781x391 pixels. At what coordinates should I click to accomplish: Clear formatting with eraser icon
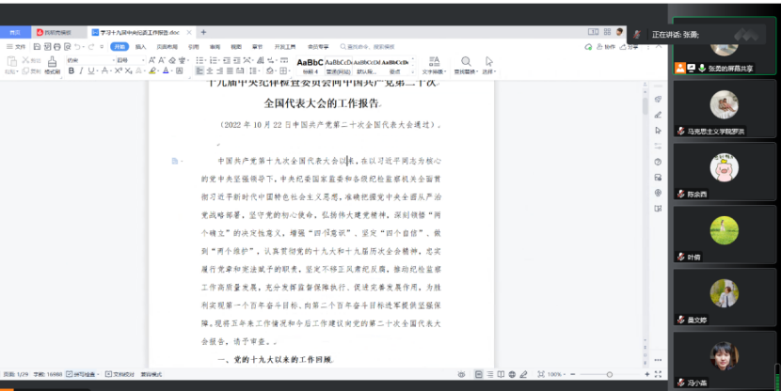pos(172,60)
